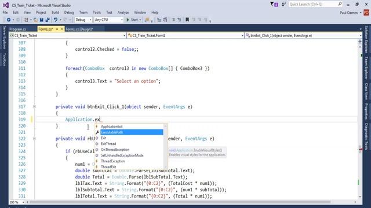Image resolution: width=371 pixels, height=208 pixels.
Task: Open the Toolbox side panel
Action: 4,60
